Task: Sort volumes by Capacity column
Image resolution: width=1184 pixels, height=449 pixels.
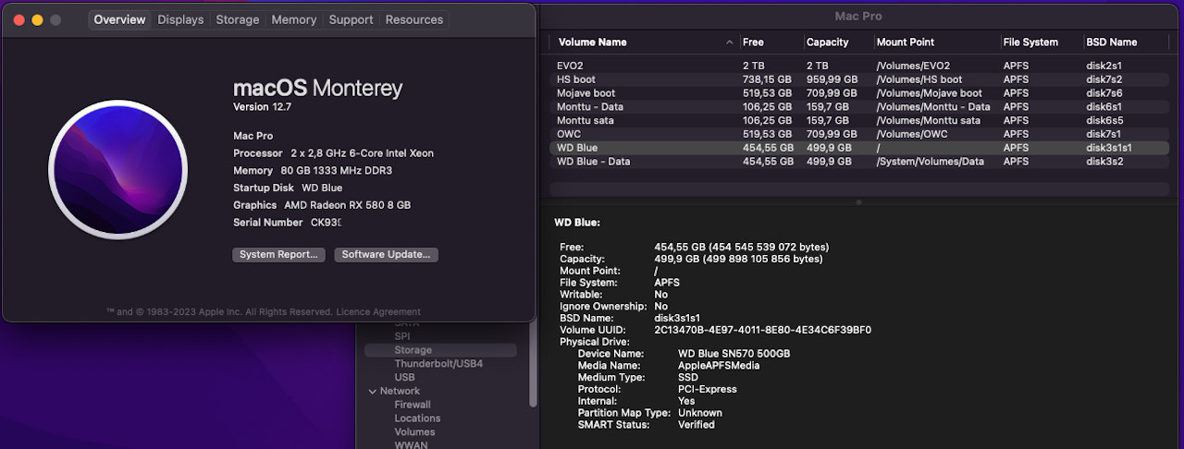Action: [x=827, y=42]
